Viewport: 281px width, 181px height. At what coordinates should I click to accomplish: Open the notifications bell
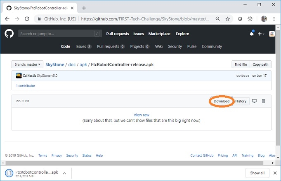[252, 34]
